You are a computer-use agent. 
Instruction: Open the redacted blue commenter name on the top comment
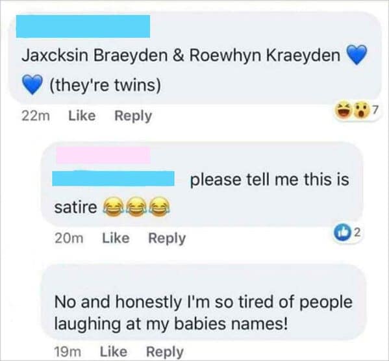pos(83,27)
